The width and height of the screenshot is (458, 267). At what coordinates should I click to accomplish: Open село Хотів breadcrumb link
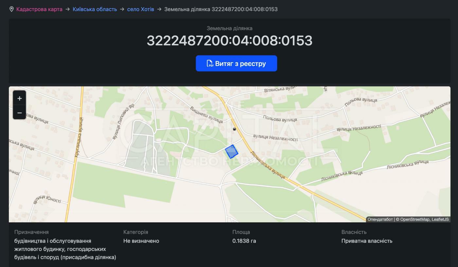(141, 9)
